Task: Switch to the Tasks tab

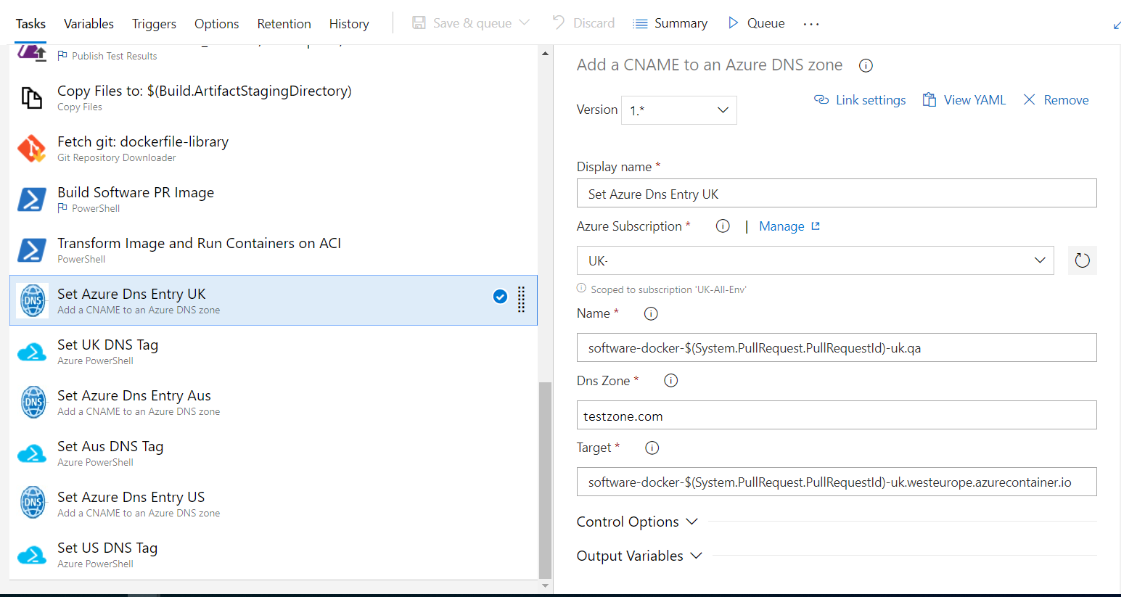Action: (30, 23)
